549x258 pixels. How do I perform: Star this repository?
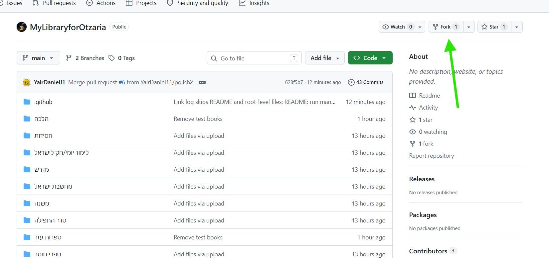[x=494, y=27]
